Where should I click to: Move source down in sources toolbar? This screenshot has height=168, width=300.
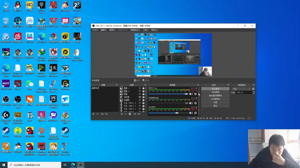[139, 114]
